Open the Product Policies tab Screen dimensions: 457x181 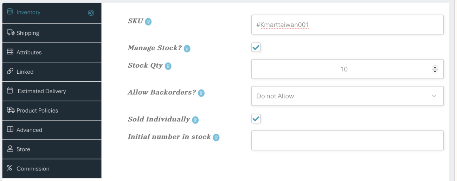52,110
